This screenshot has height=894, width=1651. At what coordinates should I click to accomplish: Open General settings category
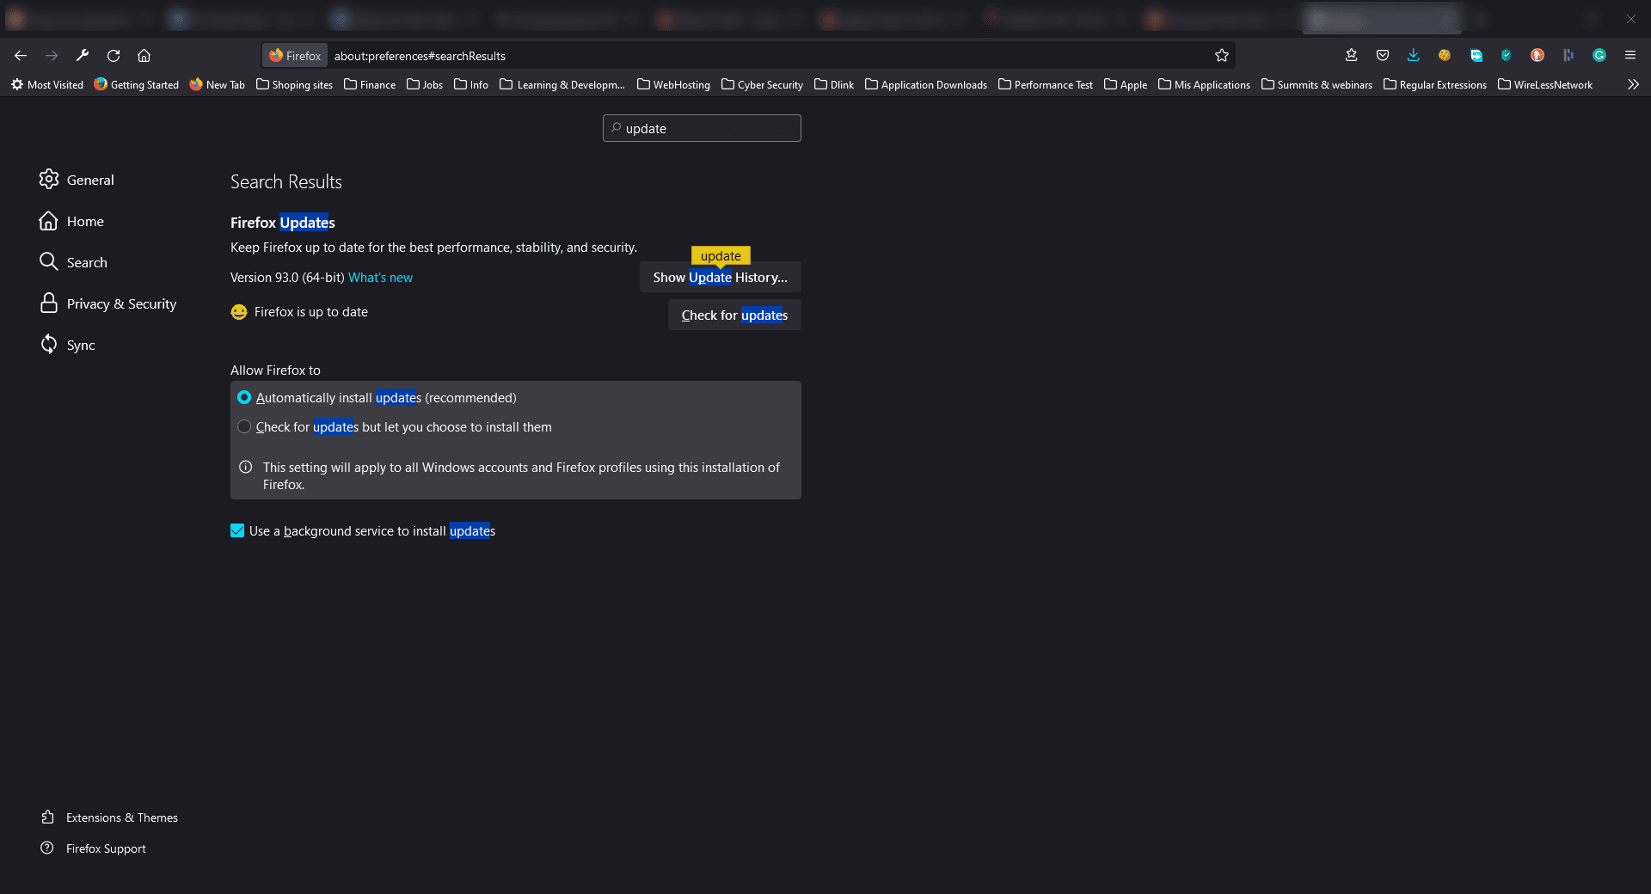tap(77, 180)
